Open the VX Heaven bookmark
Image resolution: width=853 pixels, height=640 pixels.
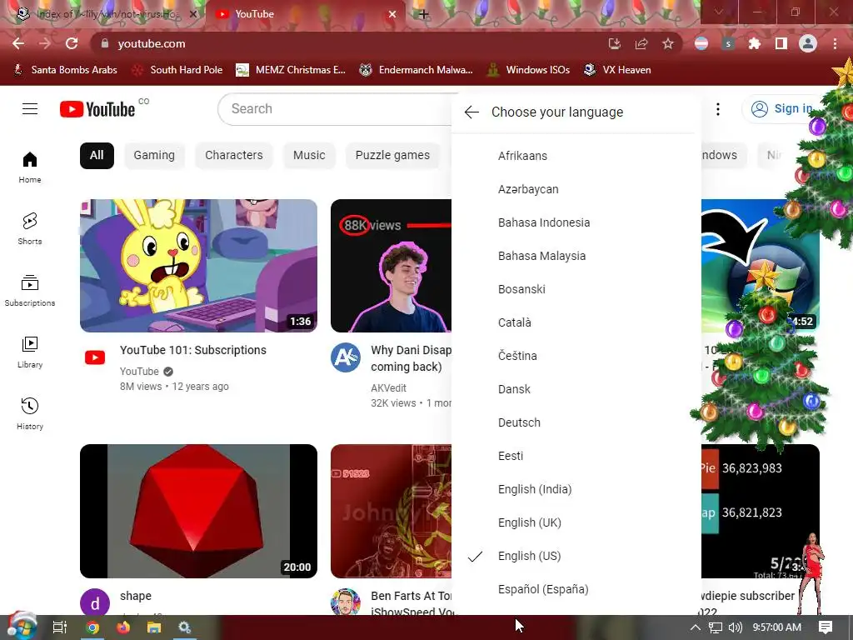click(617, 70)
